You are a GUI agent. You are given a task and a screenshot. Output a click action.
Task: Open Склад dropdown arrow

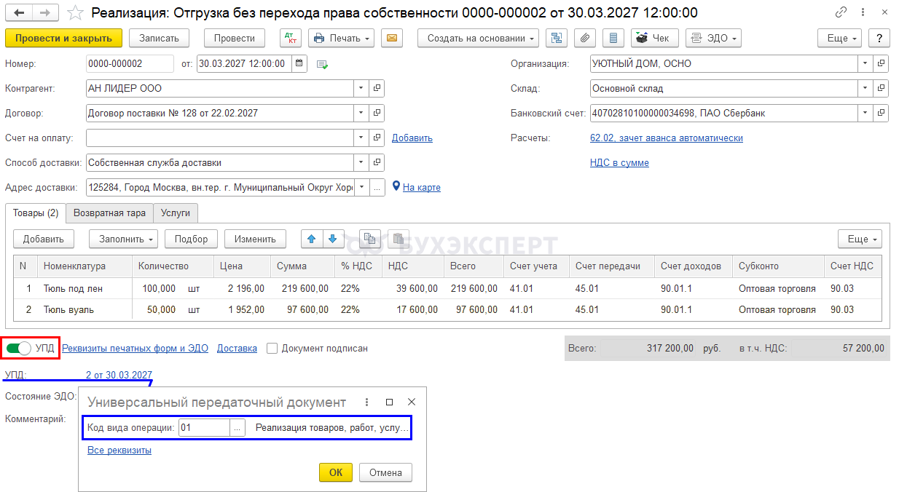tap(865, 88)
